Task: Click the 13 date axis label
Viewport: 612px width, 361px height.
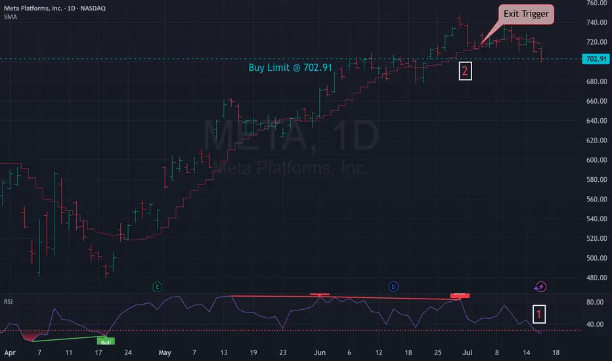Action: [224, 353]
